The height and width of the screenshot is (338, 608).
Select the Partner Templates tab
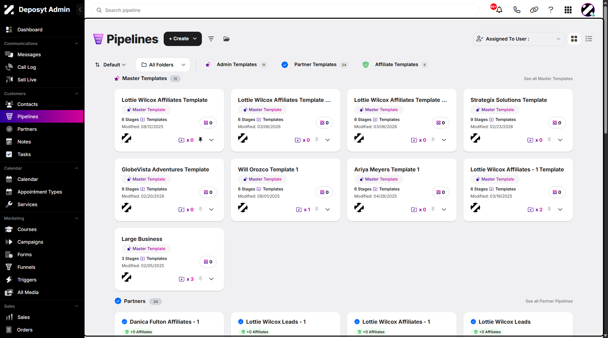click(315, 65)
